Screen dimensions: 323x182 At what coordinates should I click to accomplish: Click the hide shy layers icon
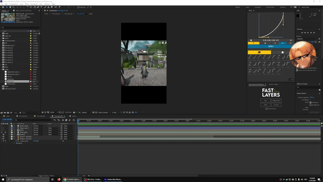click(63, 120)
